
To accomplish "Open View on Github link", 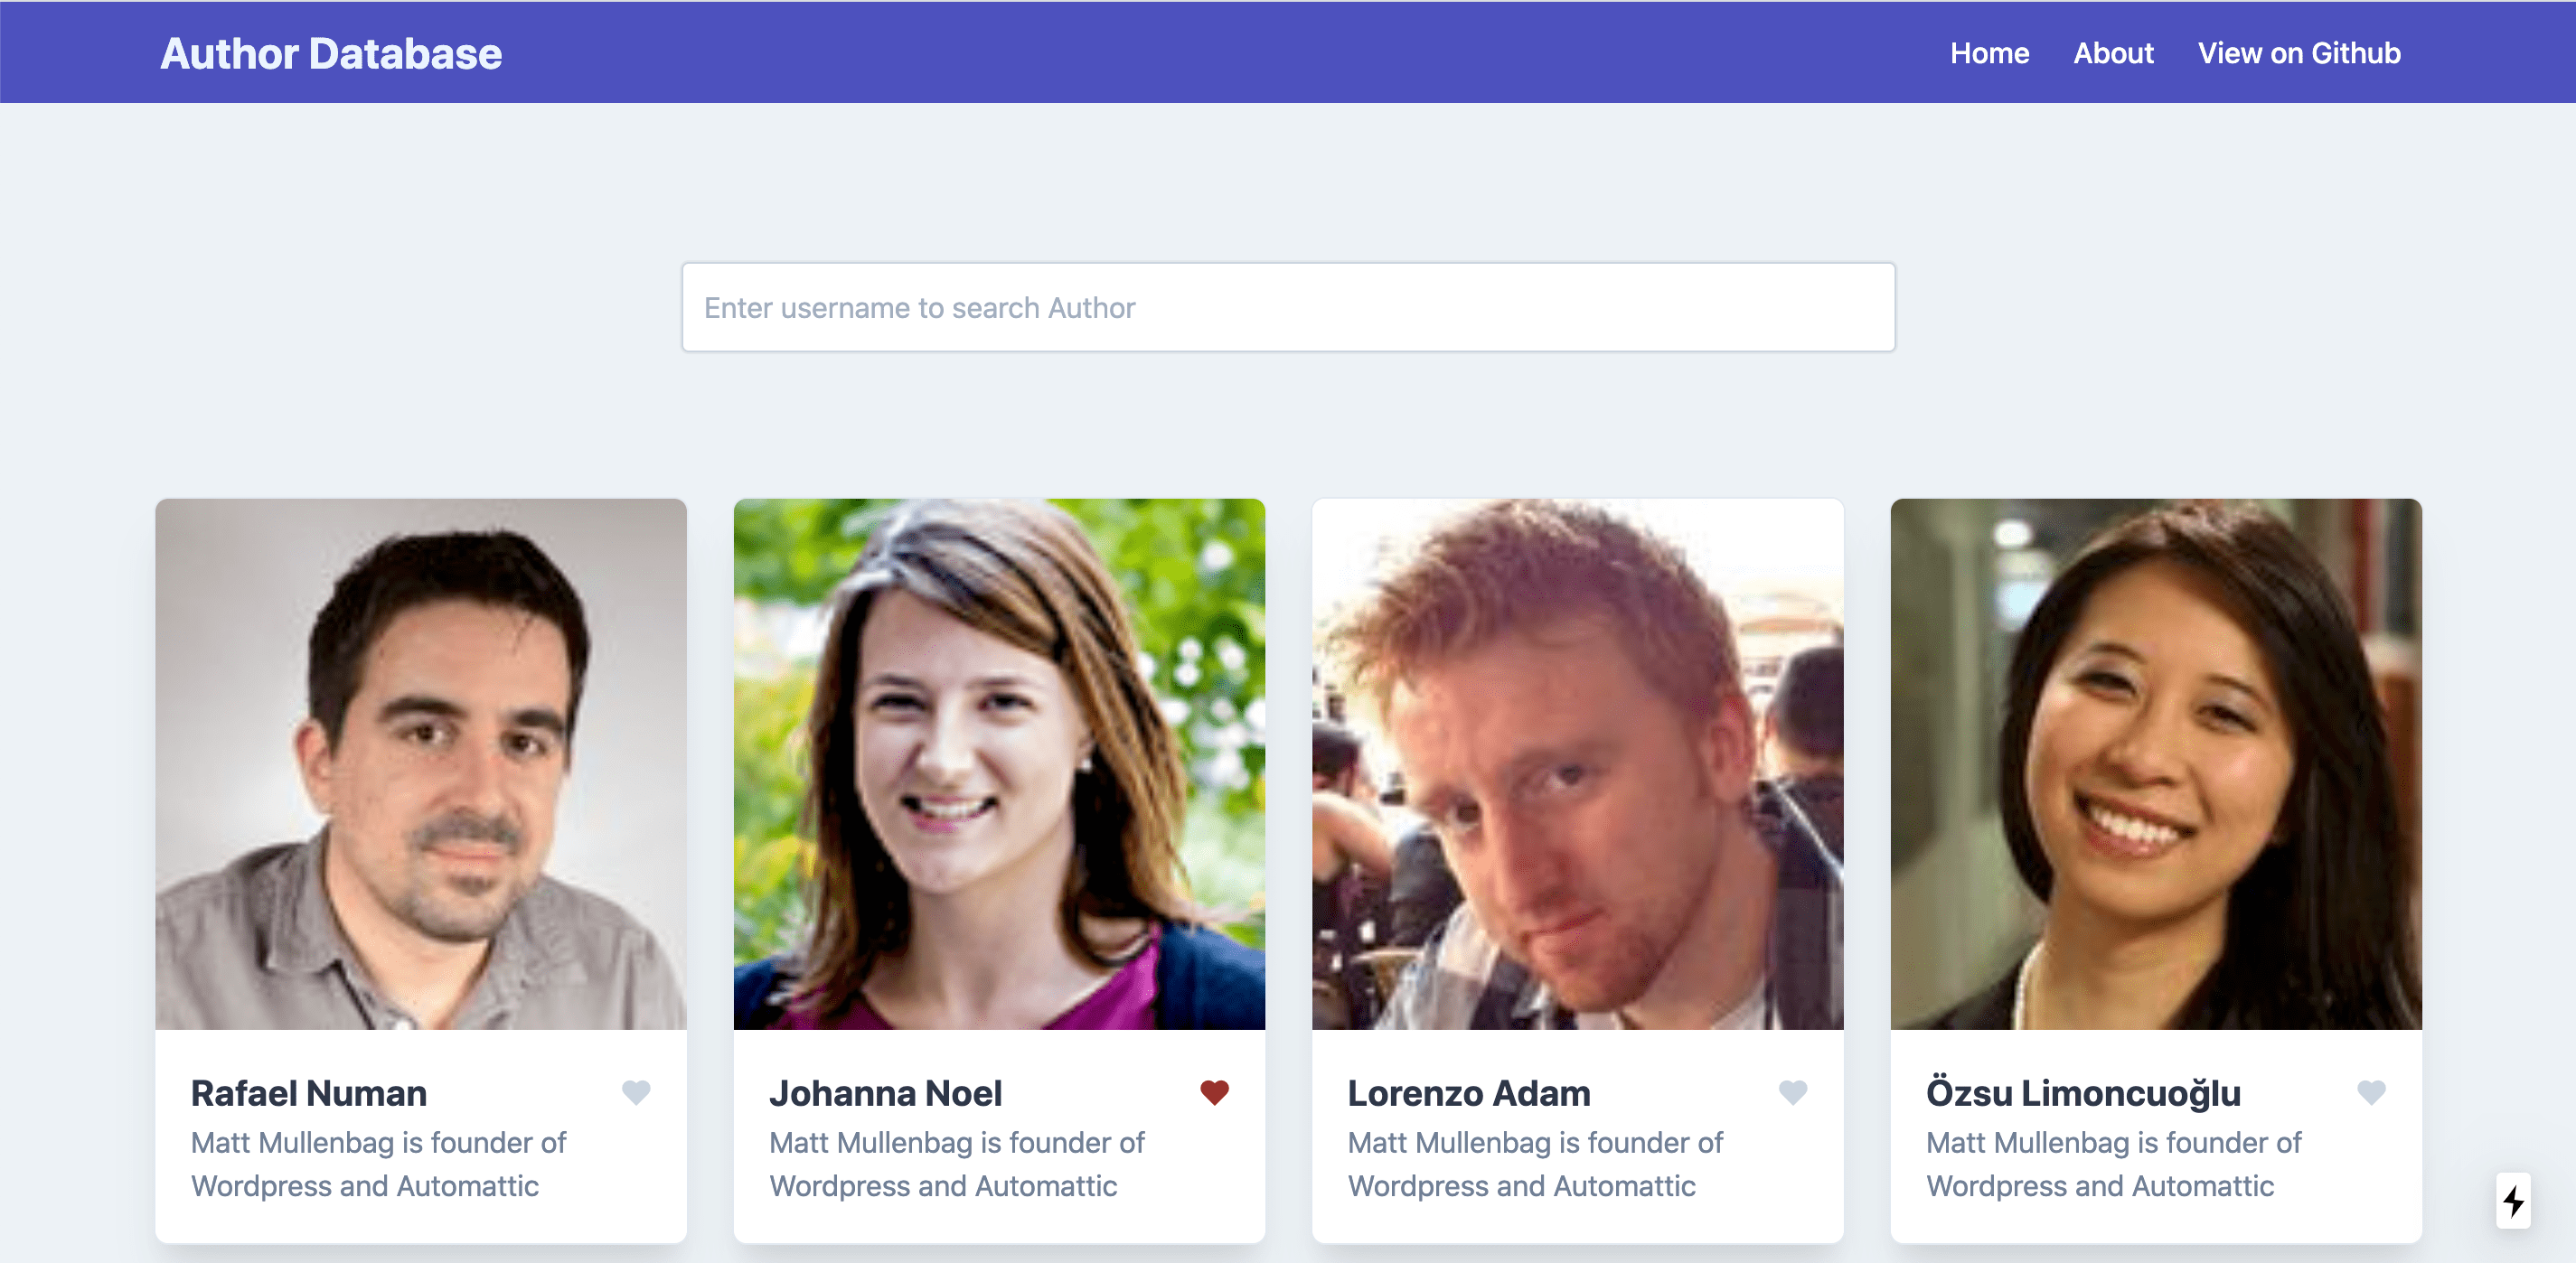I will (2298, 53).
